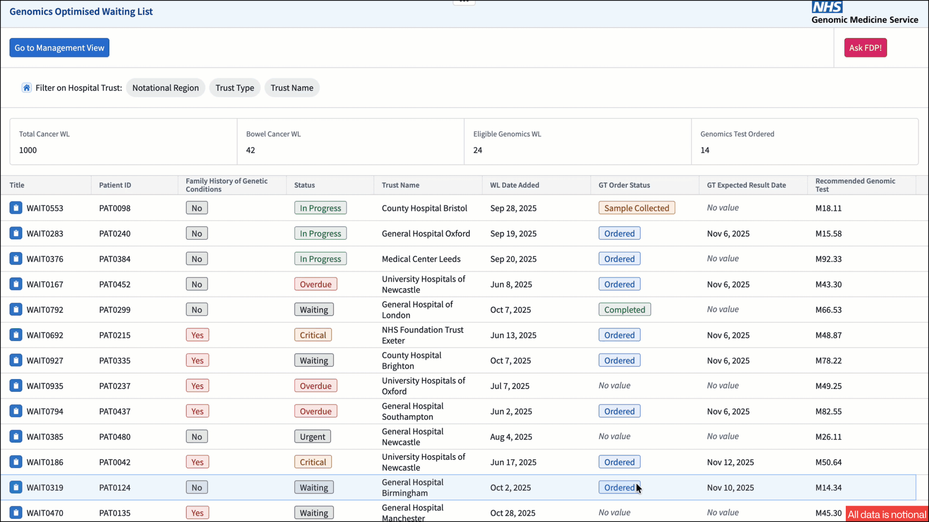Image resolution: width=929 pixels, height=522 pixels.
Task: Open the record icon for WAIT0935
Action: coord(16,386)
